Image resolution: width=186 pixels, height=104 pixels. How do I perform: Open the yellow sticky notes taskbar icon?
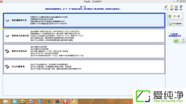74,101
